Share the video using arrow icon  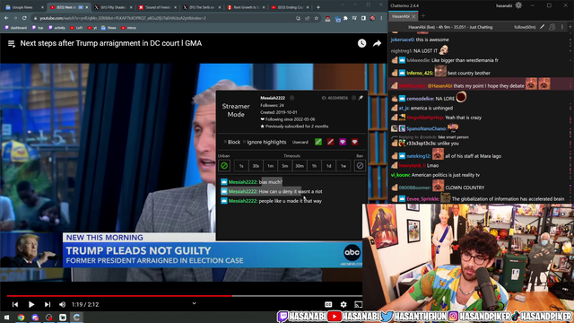point(377,44)
